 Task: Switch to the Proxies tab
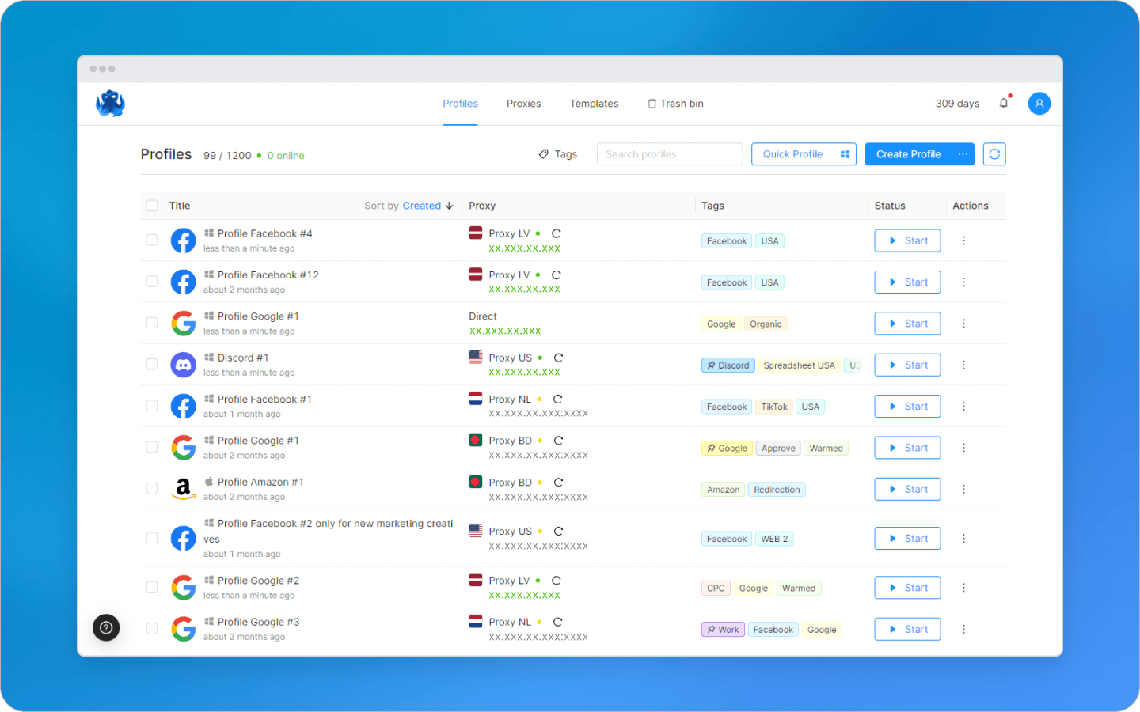523,103
